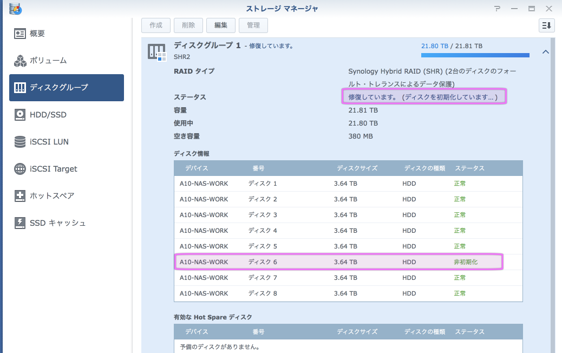
Task: Collapse the ディスクグループ 1 panel chevron
Action: pyautogui.click(x=545, y=52)
